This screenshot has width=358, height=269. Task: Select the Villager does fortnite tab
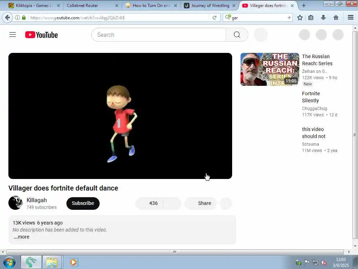(x=267, y=6)
